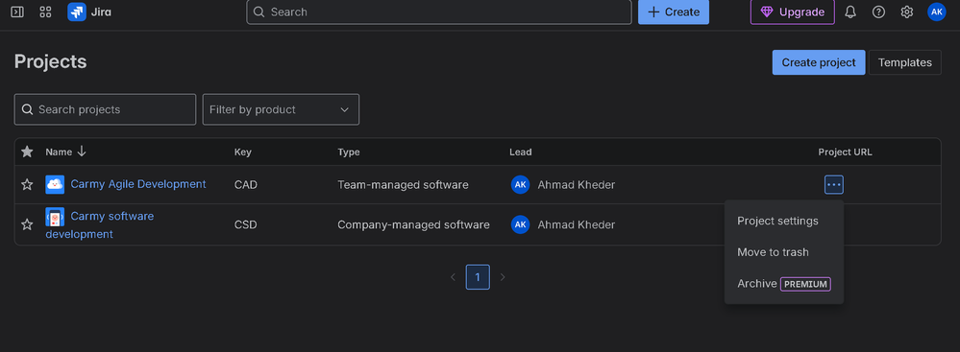Viewport: 960px width, 352px height.
Task: Select Move to trash option
Action: tap(773, 252)
